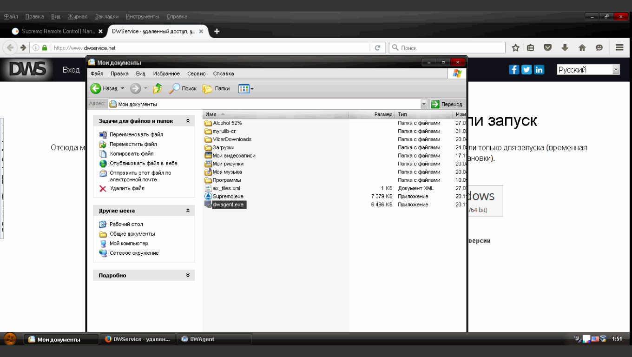Screen dimensions: 632x357
Task: Expand the Подробно details panel
Action: [x=188, y=275]
